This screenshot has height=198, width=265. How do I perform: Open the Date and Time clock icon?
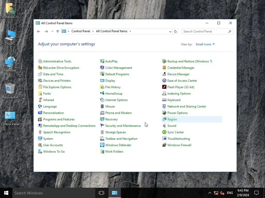(x=40, y=74)
